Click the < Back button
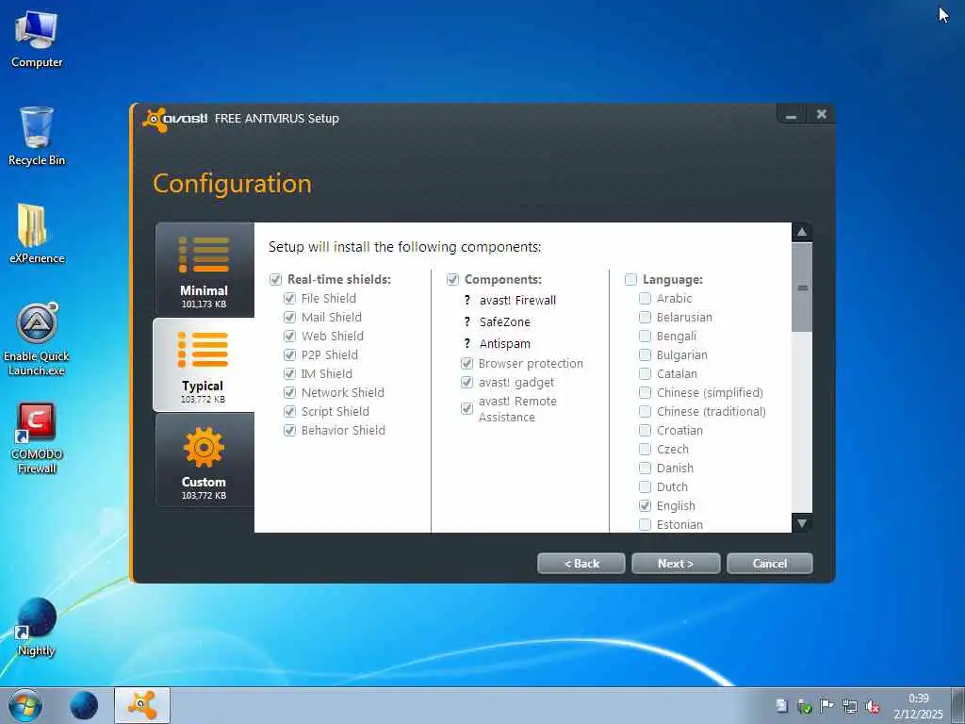 [x=581, y=564]
